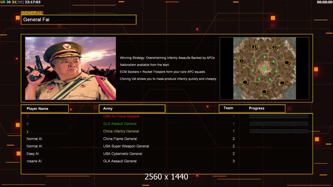Click the loading progress bar for player 3

tap(279, 116)
